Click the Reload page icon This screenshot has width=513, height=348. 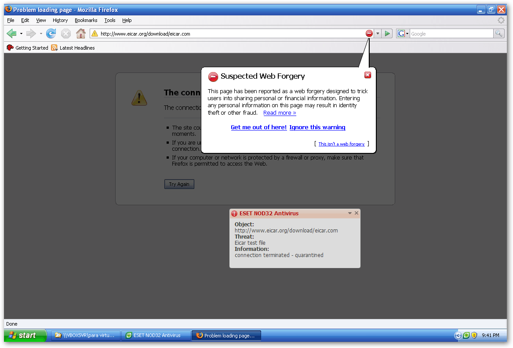pyautogui.click(x=51, y=33)
